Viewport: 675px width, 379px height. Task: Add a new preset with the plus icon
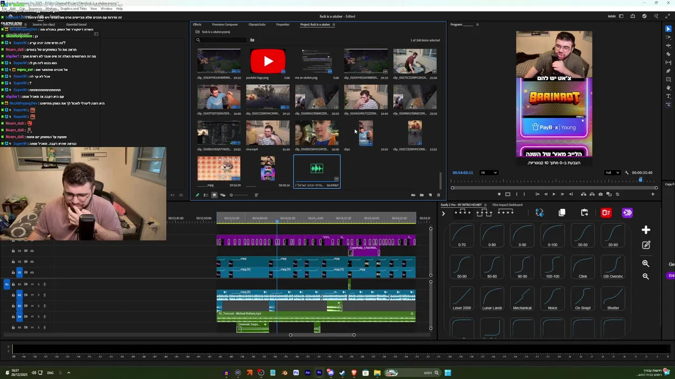[646, 230]
